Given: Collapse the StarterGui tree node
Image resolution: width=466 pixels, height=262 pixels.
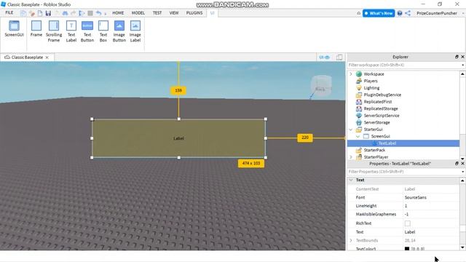Looking at the screenshot, I should [351, 130].
